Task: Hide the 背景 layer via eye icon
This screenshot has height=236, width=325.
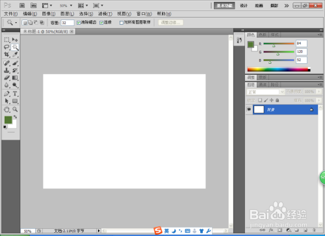Action: pyautogui.click(x=249, y=109)
